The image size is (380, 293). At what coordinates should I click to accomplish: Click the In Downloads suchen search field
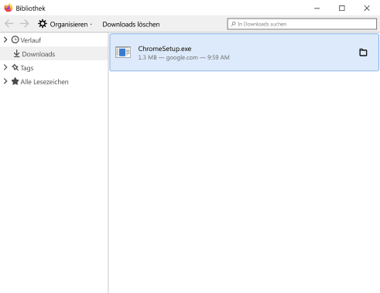302,24
